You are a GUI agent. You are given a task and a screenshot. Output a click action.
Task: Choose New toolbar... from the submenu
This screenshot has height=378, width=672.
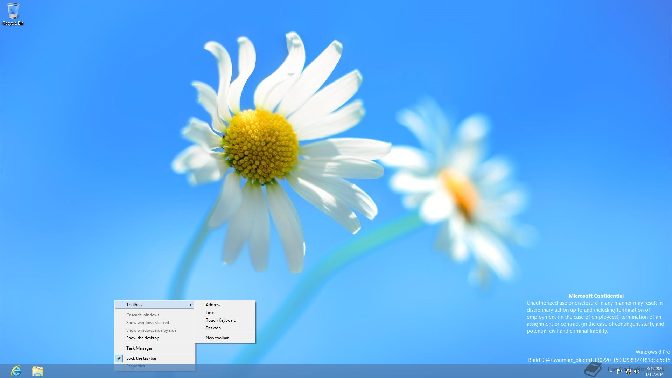click(219, 338)
